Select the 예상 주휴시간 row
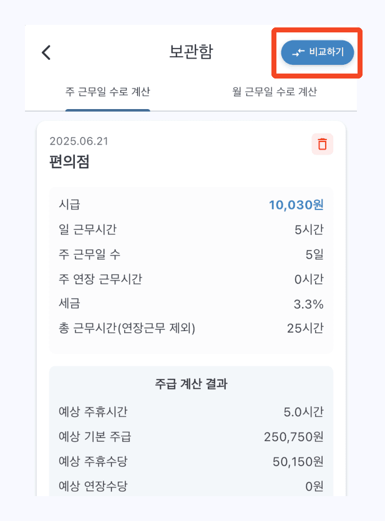 [x=191, y=411]
